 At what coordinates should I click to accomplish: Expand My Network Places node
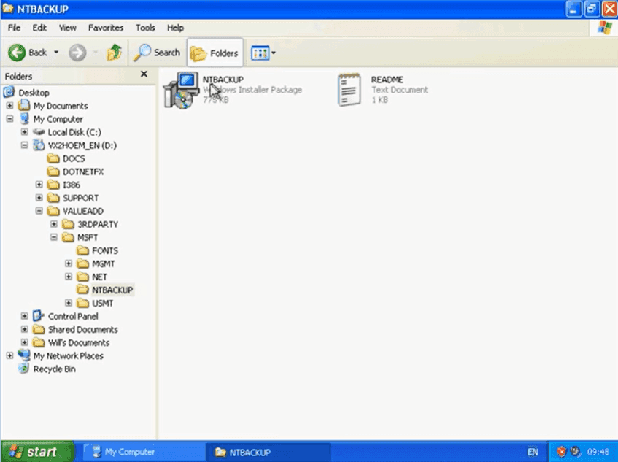tap(9, 355)
